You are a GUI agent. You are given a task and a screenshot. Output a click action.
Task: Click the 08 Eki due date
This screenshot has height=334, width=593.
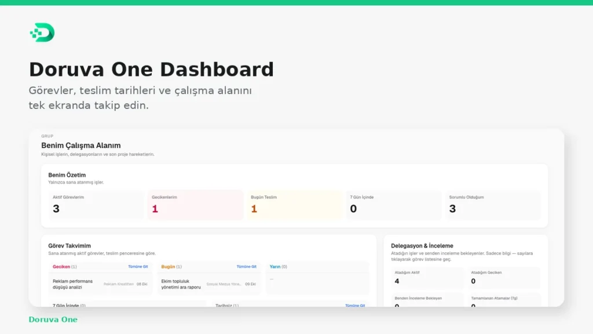[x=142, y=284]
